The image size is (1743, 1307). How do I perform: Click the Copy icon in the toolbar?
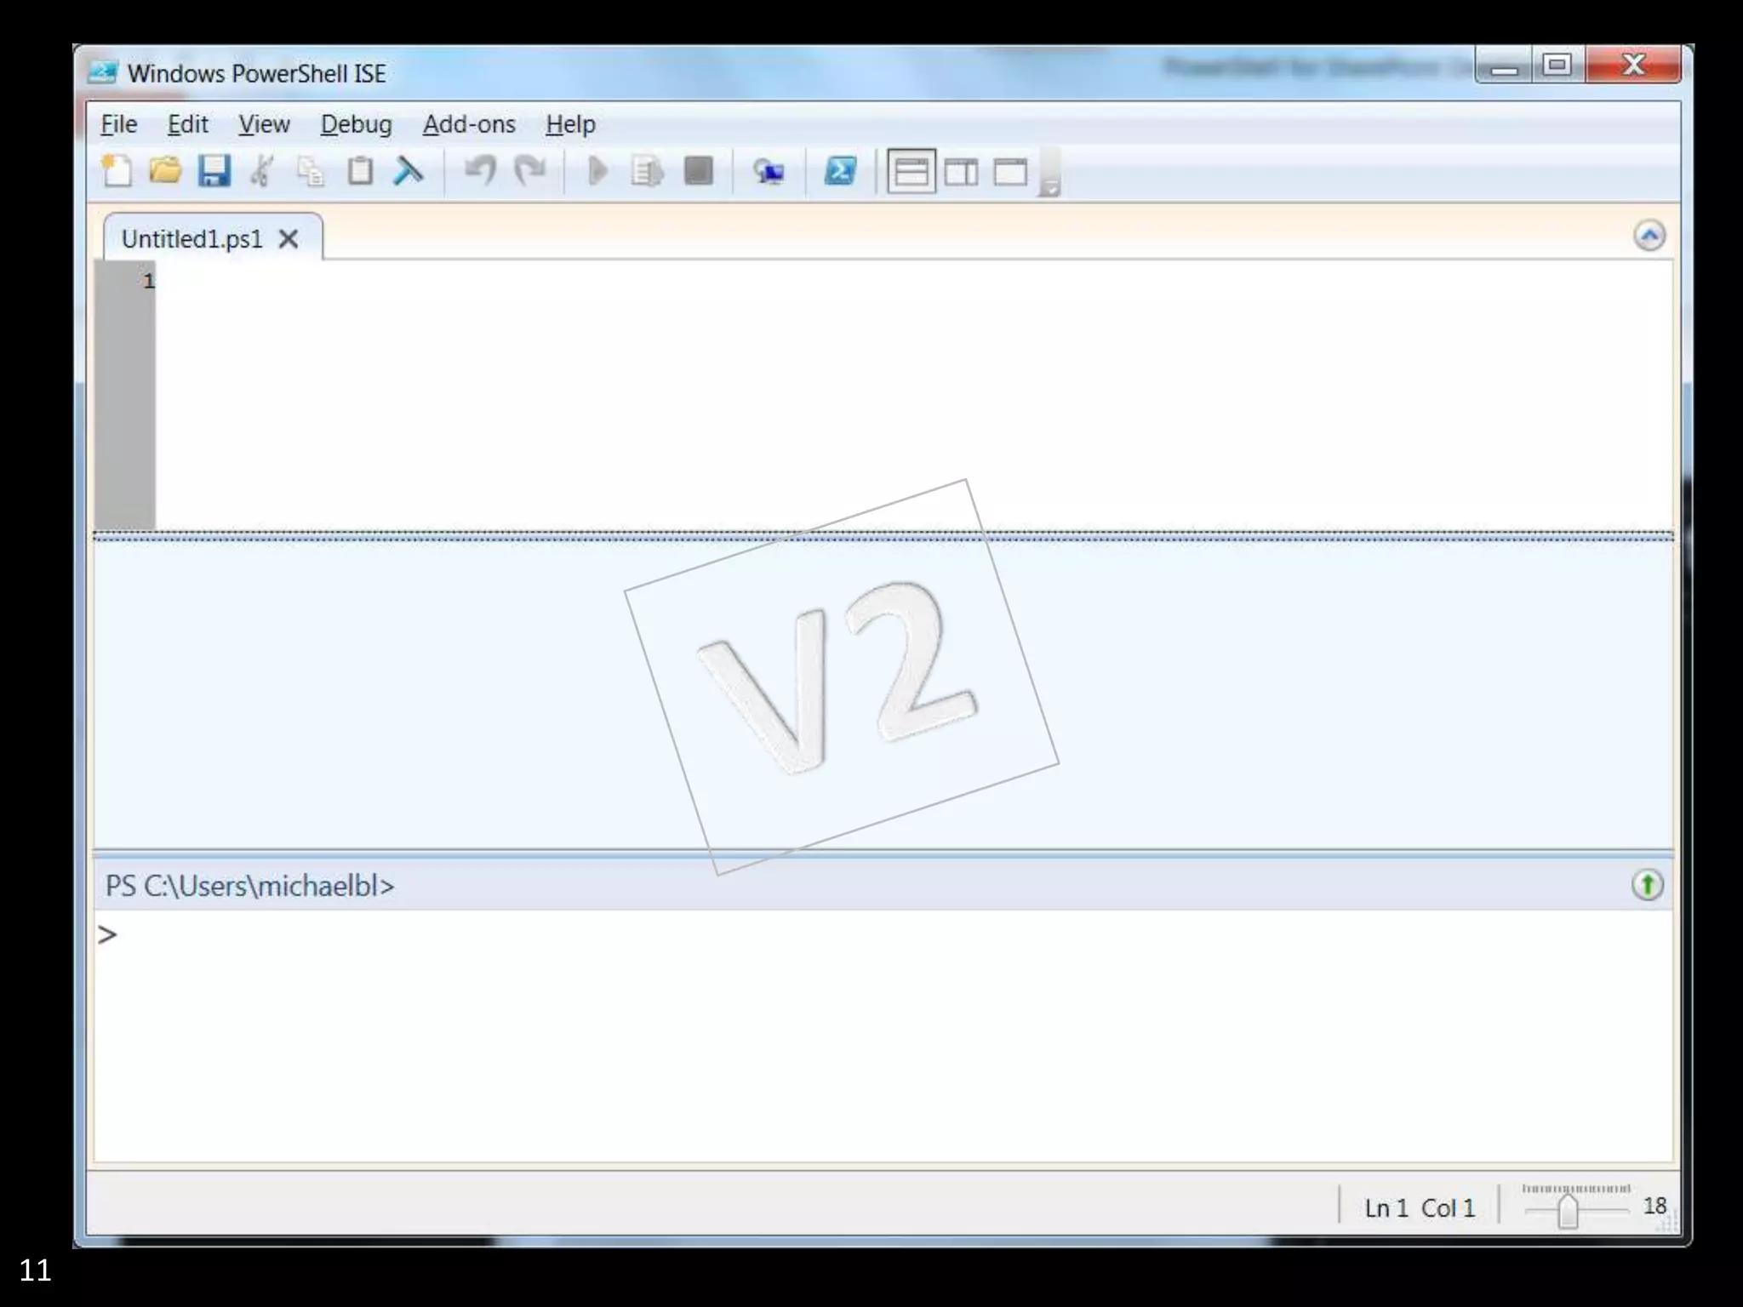[x=311, y=171]
